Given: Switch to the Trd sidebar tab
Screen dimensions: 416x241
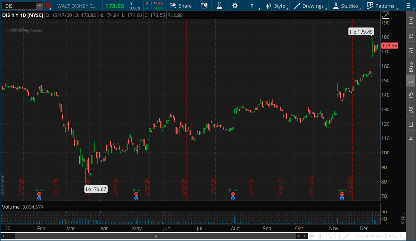Looking at the screenshot, I should (x=411, y=20).
